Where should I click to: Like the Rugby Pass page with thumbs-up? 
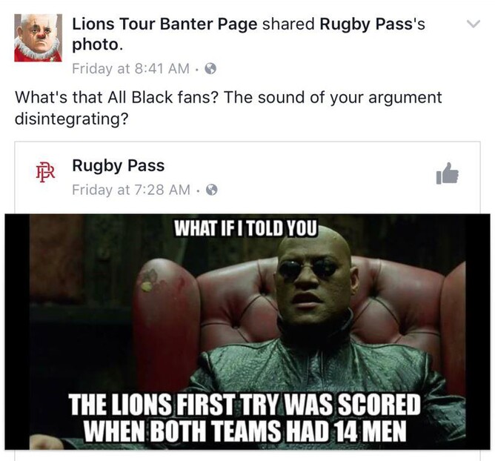click(x=447, y=173)
